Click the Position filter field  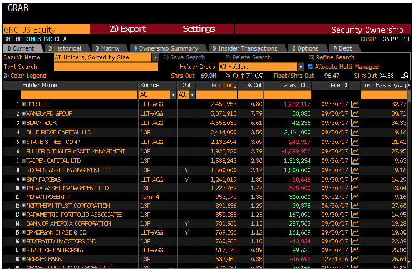216,94
